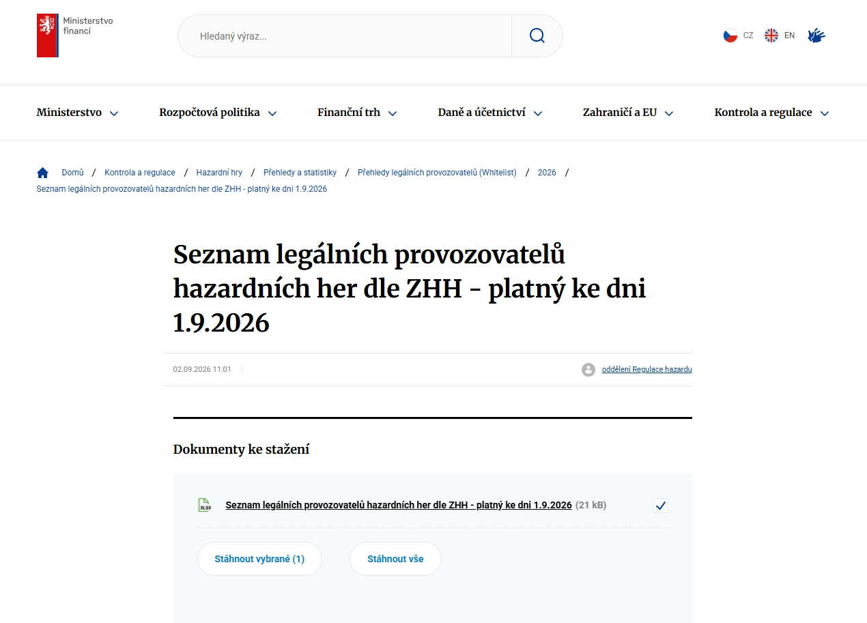Open the Domů breadcrumb link

tap(72, 173)
